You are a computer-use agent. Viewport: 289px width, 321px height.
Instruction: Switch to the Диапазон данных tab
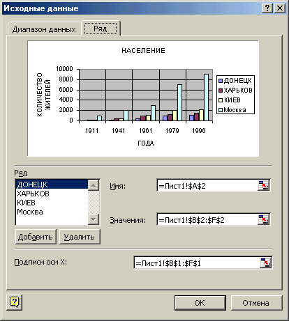(44, 29)
